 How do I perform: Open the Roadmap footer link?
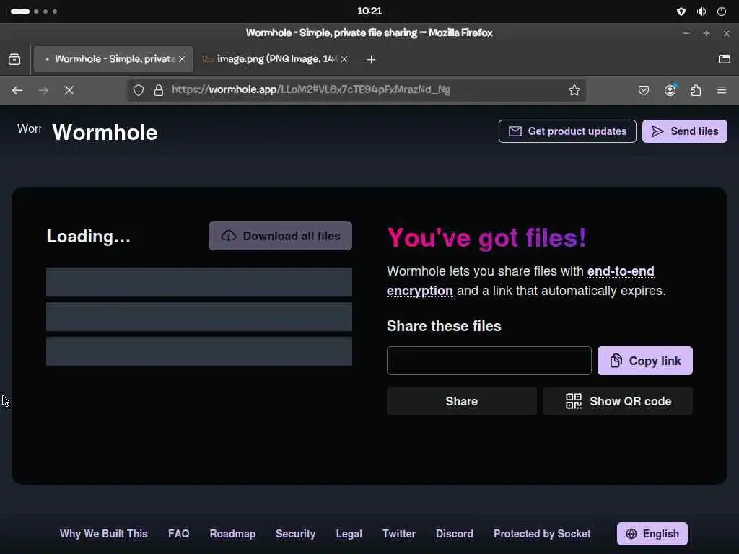(232, 534)
